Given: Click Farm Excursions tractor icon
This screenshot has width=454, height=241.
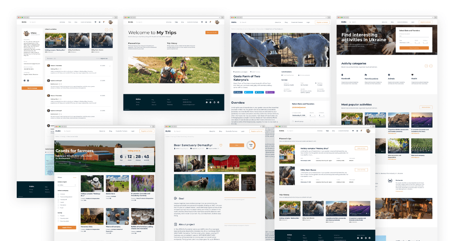Looking at the screenshot, I should (x=366, y=75).
